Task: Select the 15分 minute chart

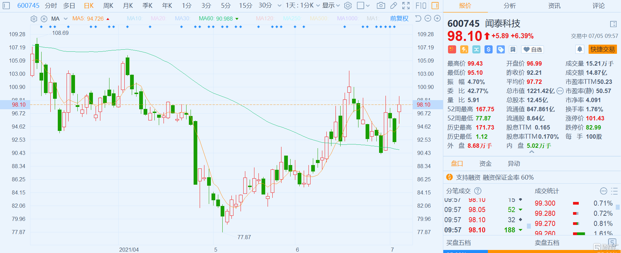Action: point(246,6)
